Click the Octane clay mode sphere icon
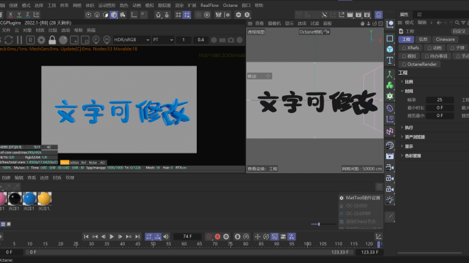Image resolution: width=469 pixels, height=263 pixels. pyautogui.click(x=63, y=40)
